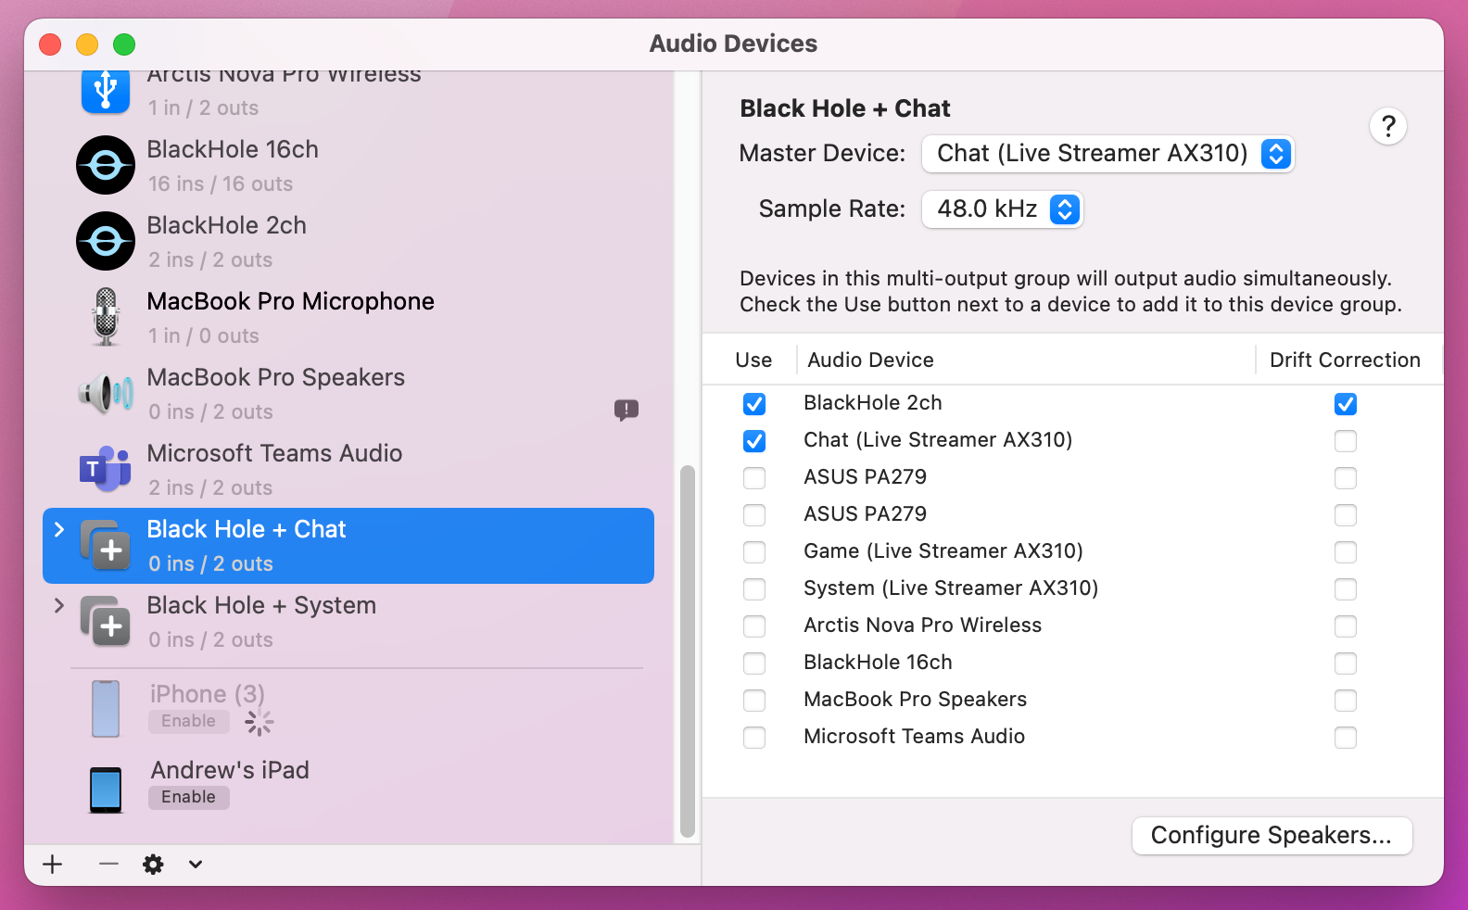This screenshot has height=910, width=1468.
Task: Select the MacBook Pro Microphone device name
Action: [290, 301]
